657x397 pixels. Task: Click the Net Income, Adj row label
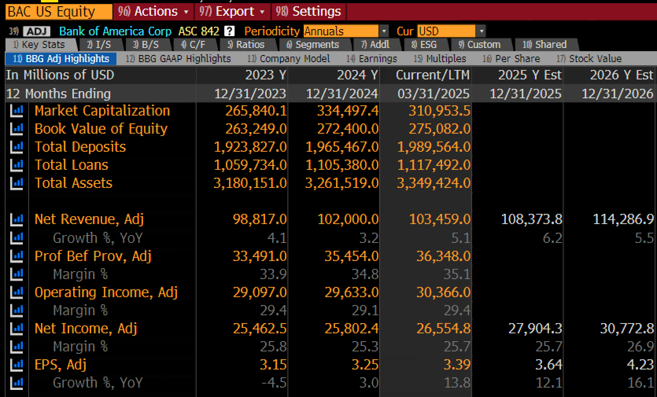click(86, 328)
